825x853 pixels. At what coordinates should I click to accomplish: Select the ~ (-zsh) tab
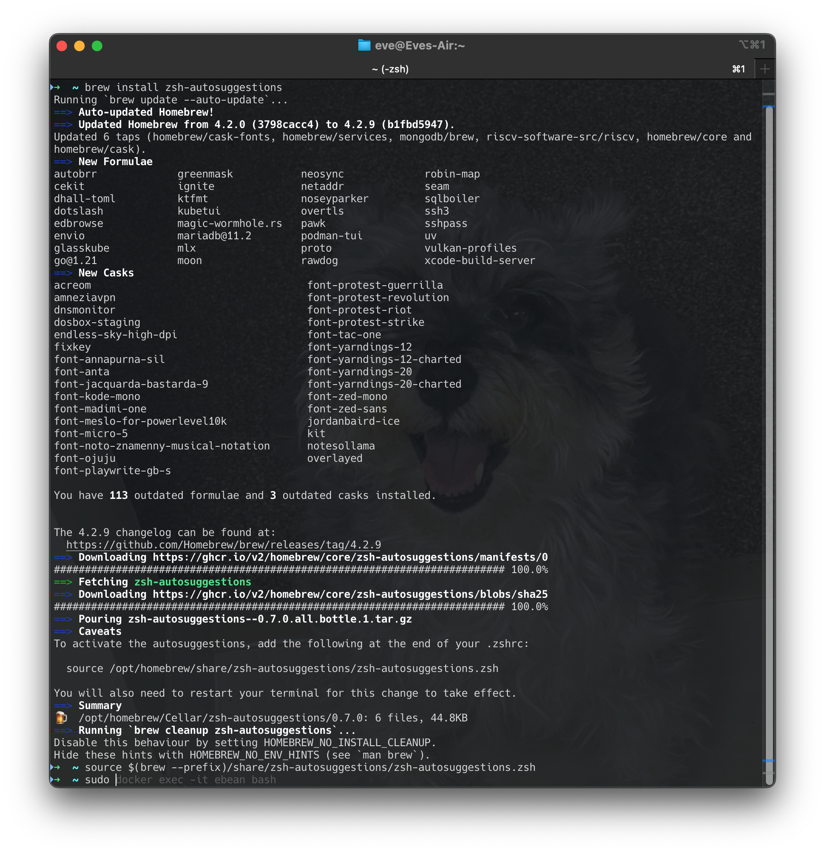tap(390, 69)
